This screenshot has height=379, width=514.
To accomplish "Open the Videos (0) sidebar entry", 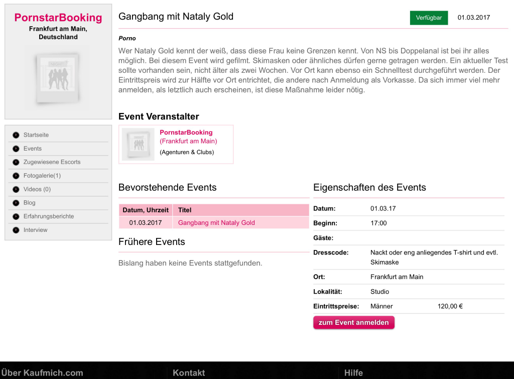I will tap(37, 189).
